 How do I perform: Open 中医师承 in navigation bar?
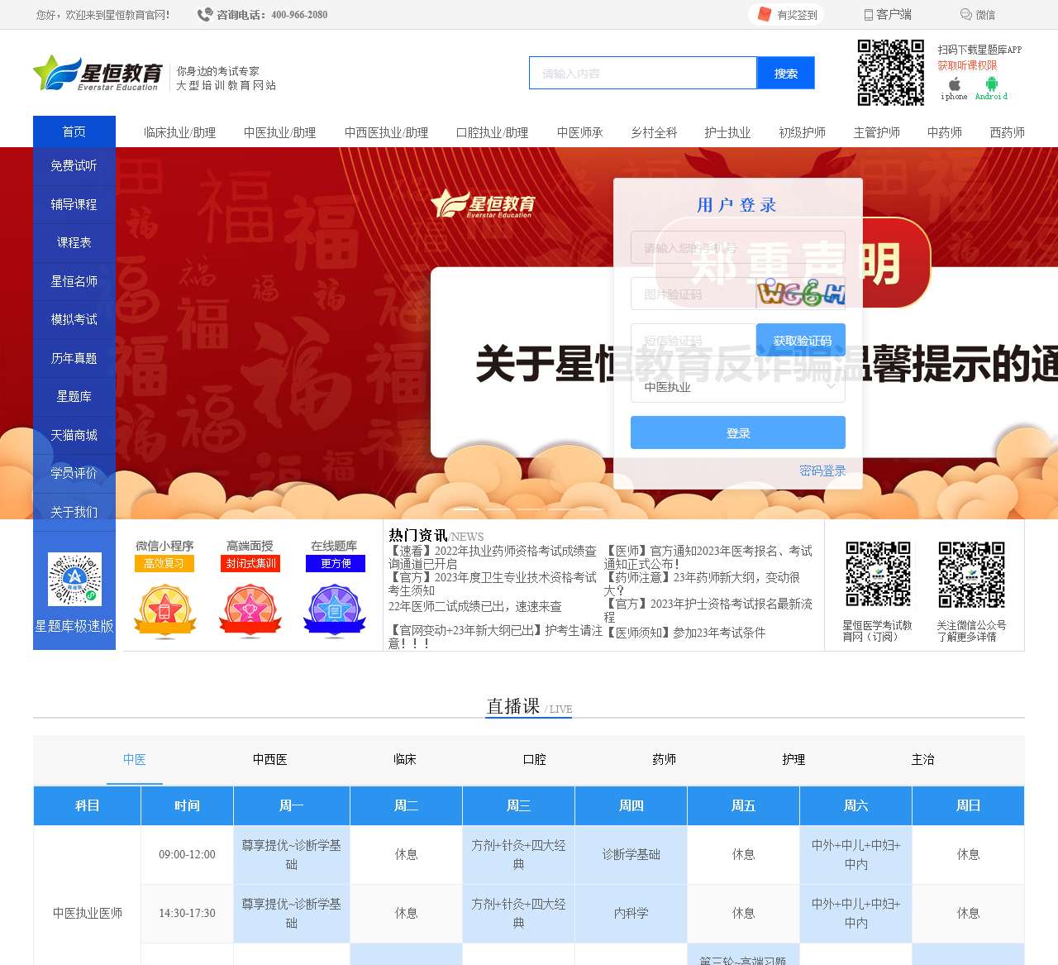coord(579,132)
